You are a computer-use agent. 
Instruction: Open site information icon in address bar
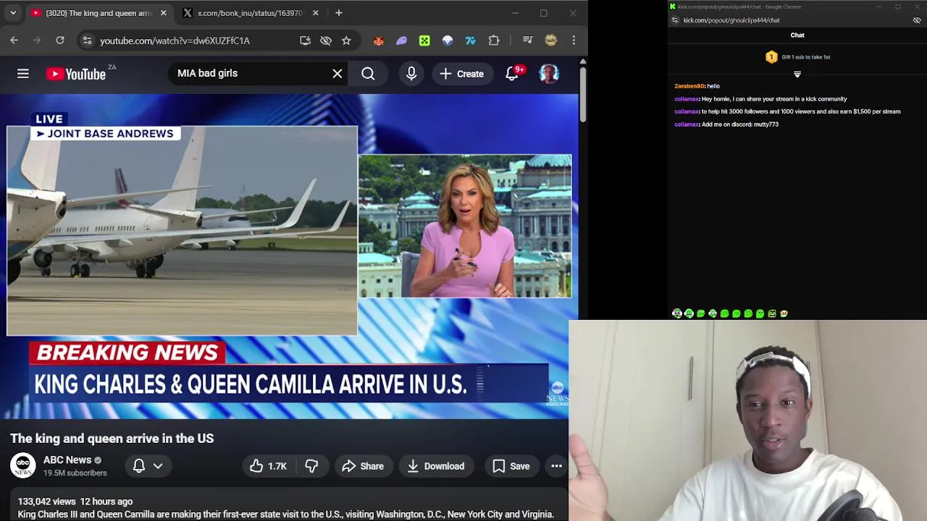87,41
